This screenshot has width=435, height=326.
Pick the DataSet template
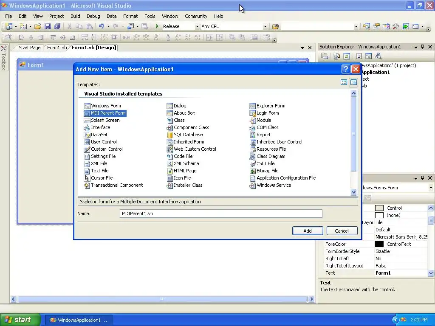pyautogui.click(x=96, y=135)
